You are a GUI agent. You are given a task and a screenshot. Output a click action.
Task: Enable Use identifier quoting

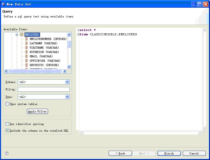[x=7, y=124]
